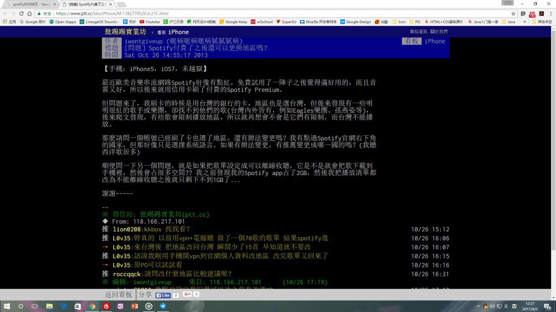Reload the page using the refresh icon
The image size is (556, 312).
[22, 13]
